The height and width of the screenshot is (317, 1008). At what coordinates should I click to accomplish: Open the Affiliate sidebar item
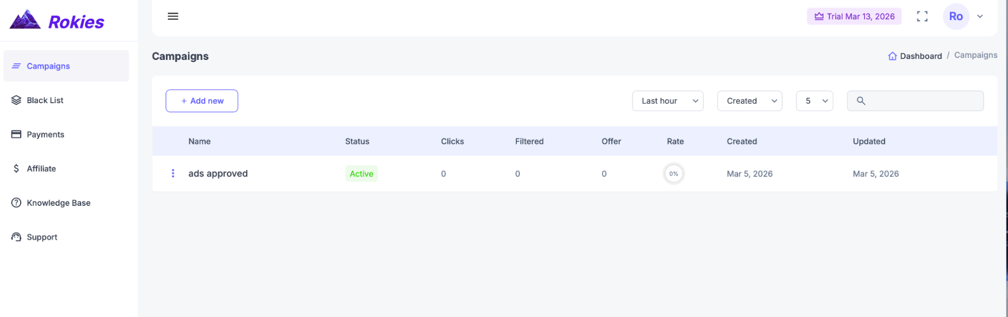41,169
